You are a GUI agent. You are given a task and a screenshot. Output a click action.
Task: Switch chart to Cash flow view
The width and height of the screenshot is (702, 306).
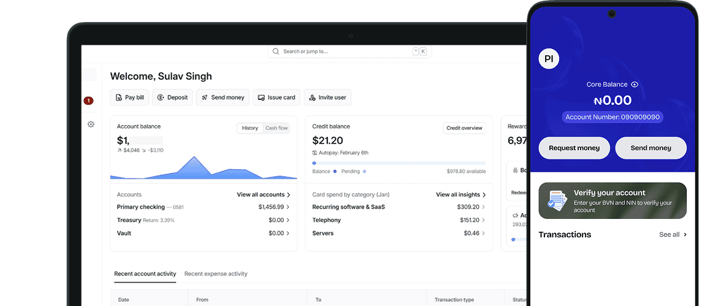(x=277, y=128)
